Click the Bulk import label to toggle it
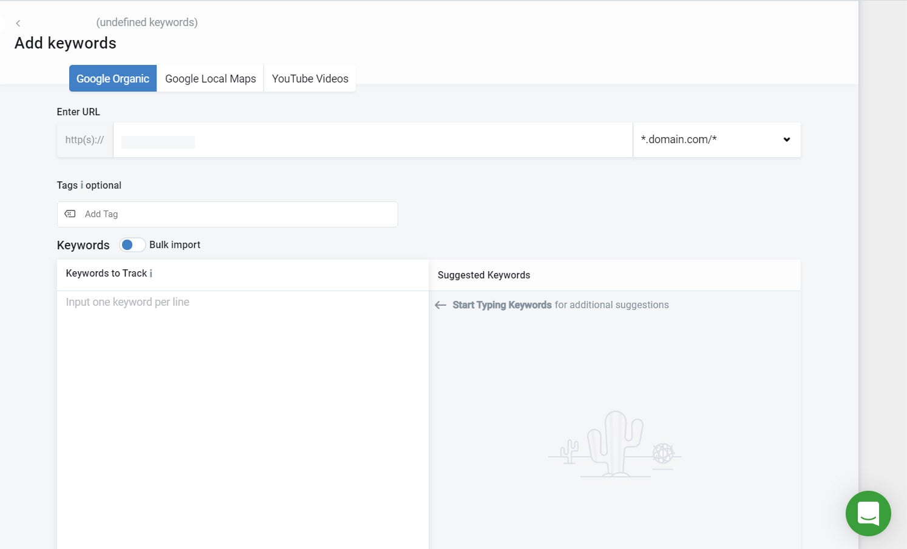Screen dimensions: 907x549 175,244
